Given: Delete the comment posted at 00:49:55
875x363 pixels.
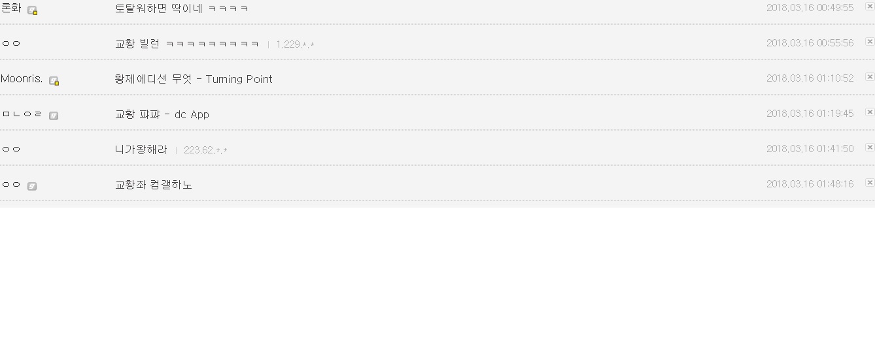Looking at the screenshot, I should pyautogui.click(x=869, y=7).
